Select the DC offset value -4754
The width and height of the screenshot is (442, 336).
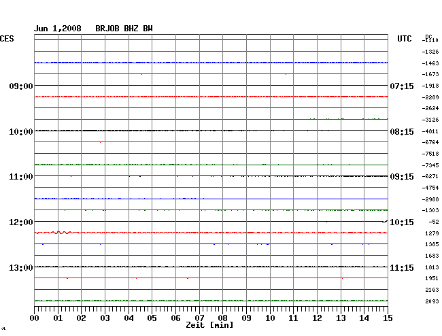point(430,188)
